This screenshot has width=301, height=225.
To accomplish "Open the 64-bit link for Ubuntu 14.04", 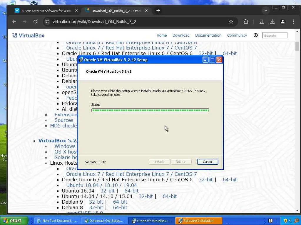I will tap(170, 196).
